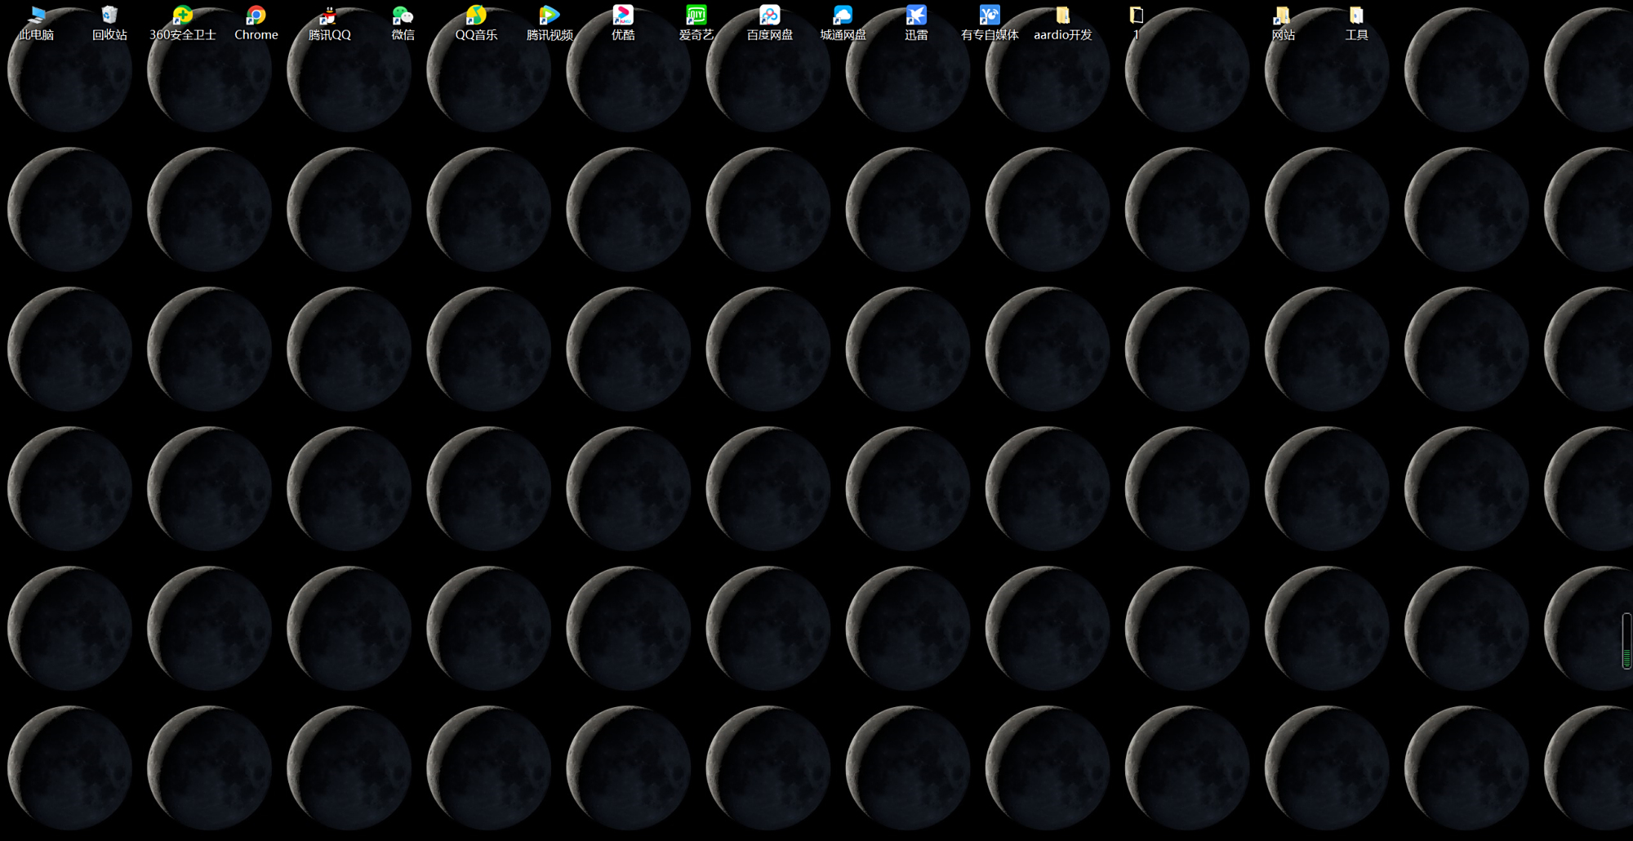This screenshot has height=841, width=1633.
Task: Select the 百度网盘 Baidu Netdisk icon
Action: 769,16
